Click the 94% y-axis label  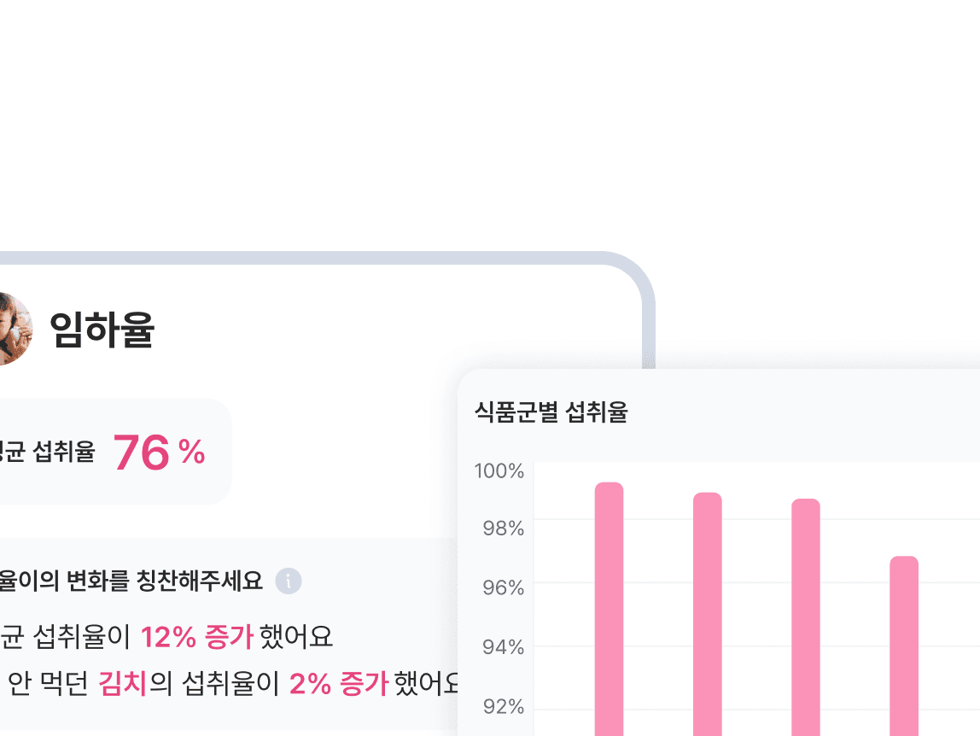point(503,647)
